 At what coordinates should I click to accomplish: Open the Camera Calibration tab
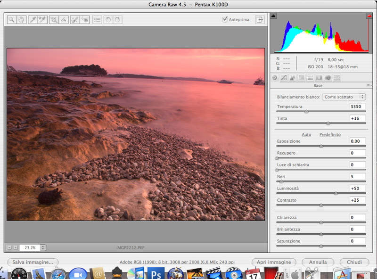[x=328, y=78]
